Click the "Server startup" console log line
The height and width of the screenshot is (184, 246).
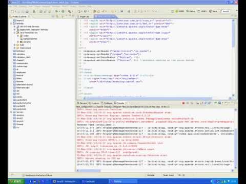[98, 158]
